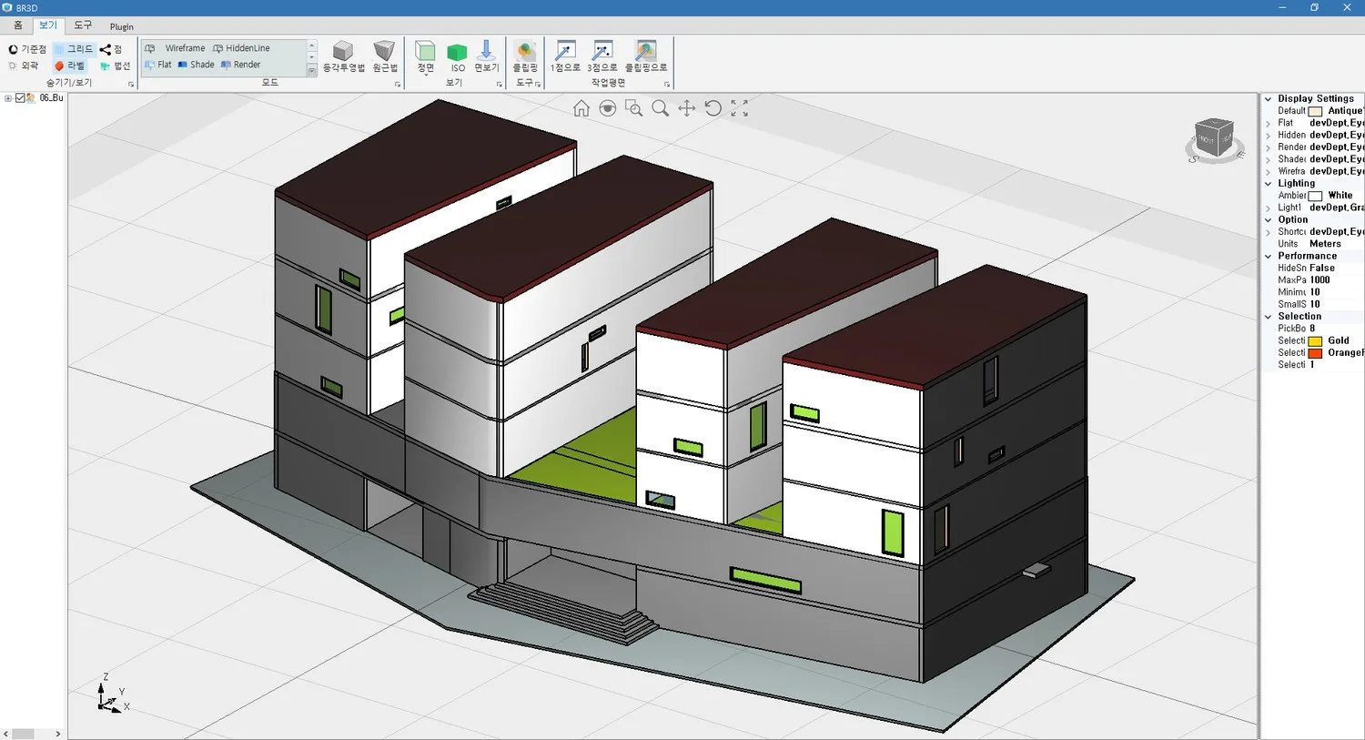Expand the Light1 property row
This screenshot has height=740, width=1365.
click(x=1268, y=208)
